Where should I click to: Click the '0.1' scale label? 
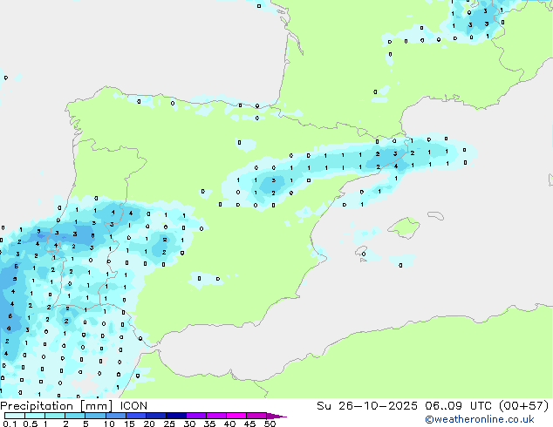click(10, 424)
